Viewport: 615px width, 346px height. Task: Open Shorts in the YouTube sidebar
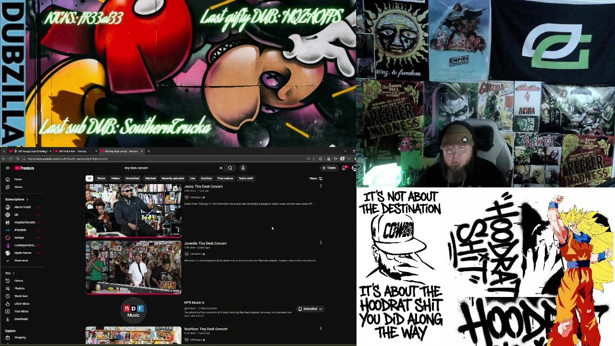coord(18,187)
